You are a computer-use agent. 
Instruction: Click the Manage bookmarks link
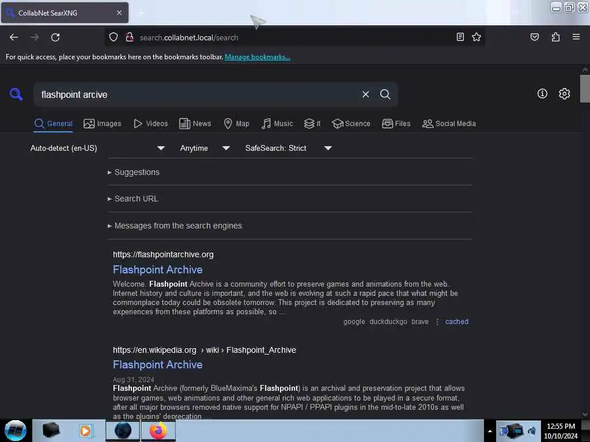point(258,57)
